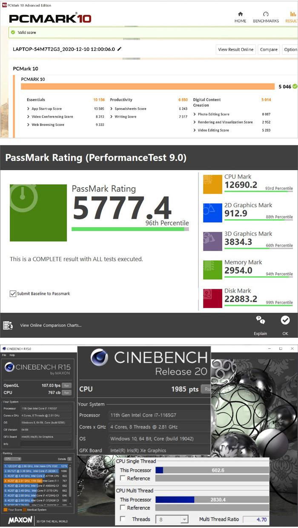This screenshot has height=528, width=298.
Task: Run the Cinebench R15 OpenGL test
Action: 66,385
